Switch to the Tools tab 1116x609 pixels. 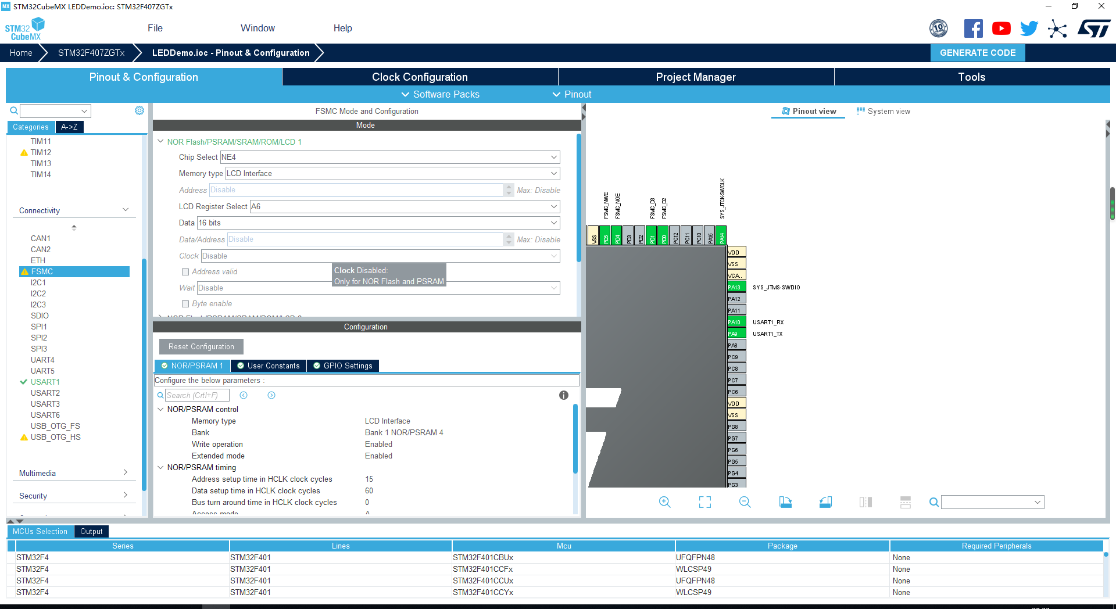pyautogui.click(x=972, y=77)
